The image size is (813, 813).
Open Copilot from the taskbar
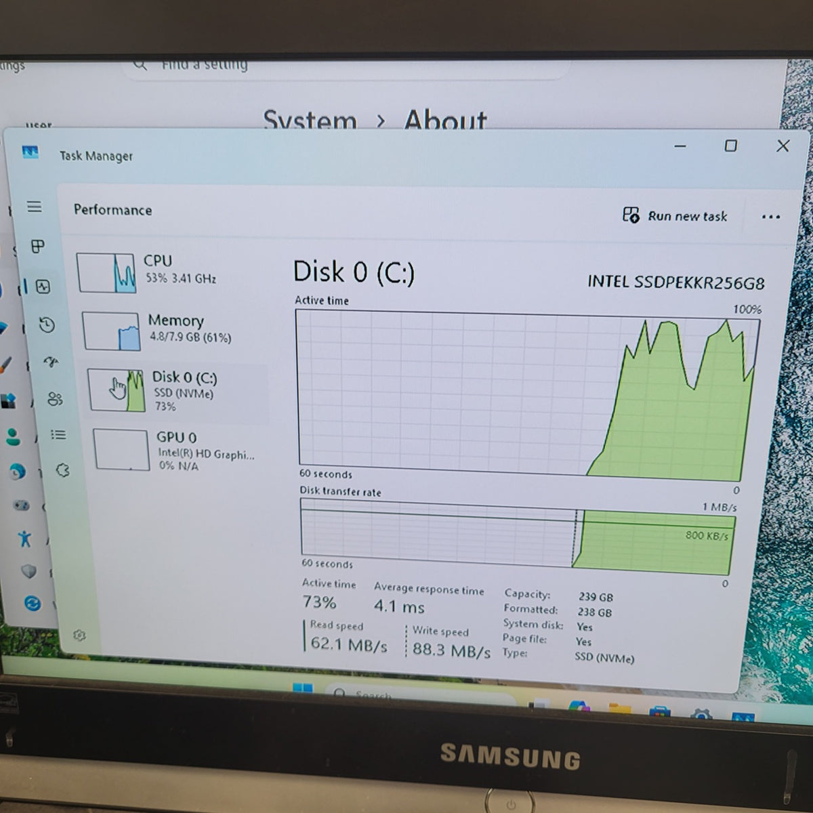579,707
